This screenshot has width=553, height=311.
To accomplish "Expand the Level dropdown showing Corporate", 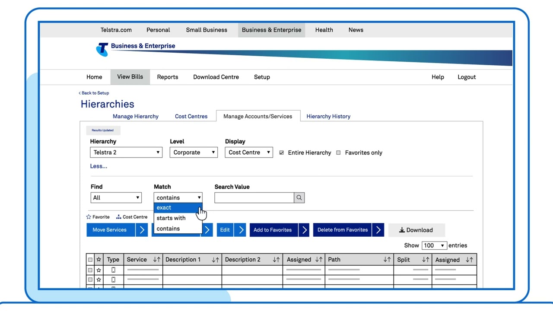I will pyautogui.click(x=193, y=152).
